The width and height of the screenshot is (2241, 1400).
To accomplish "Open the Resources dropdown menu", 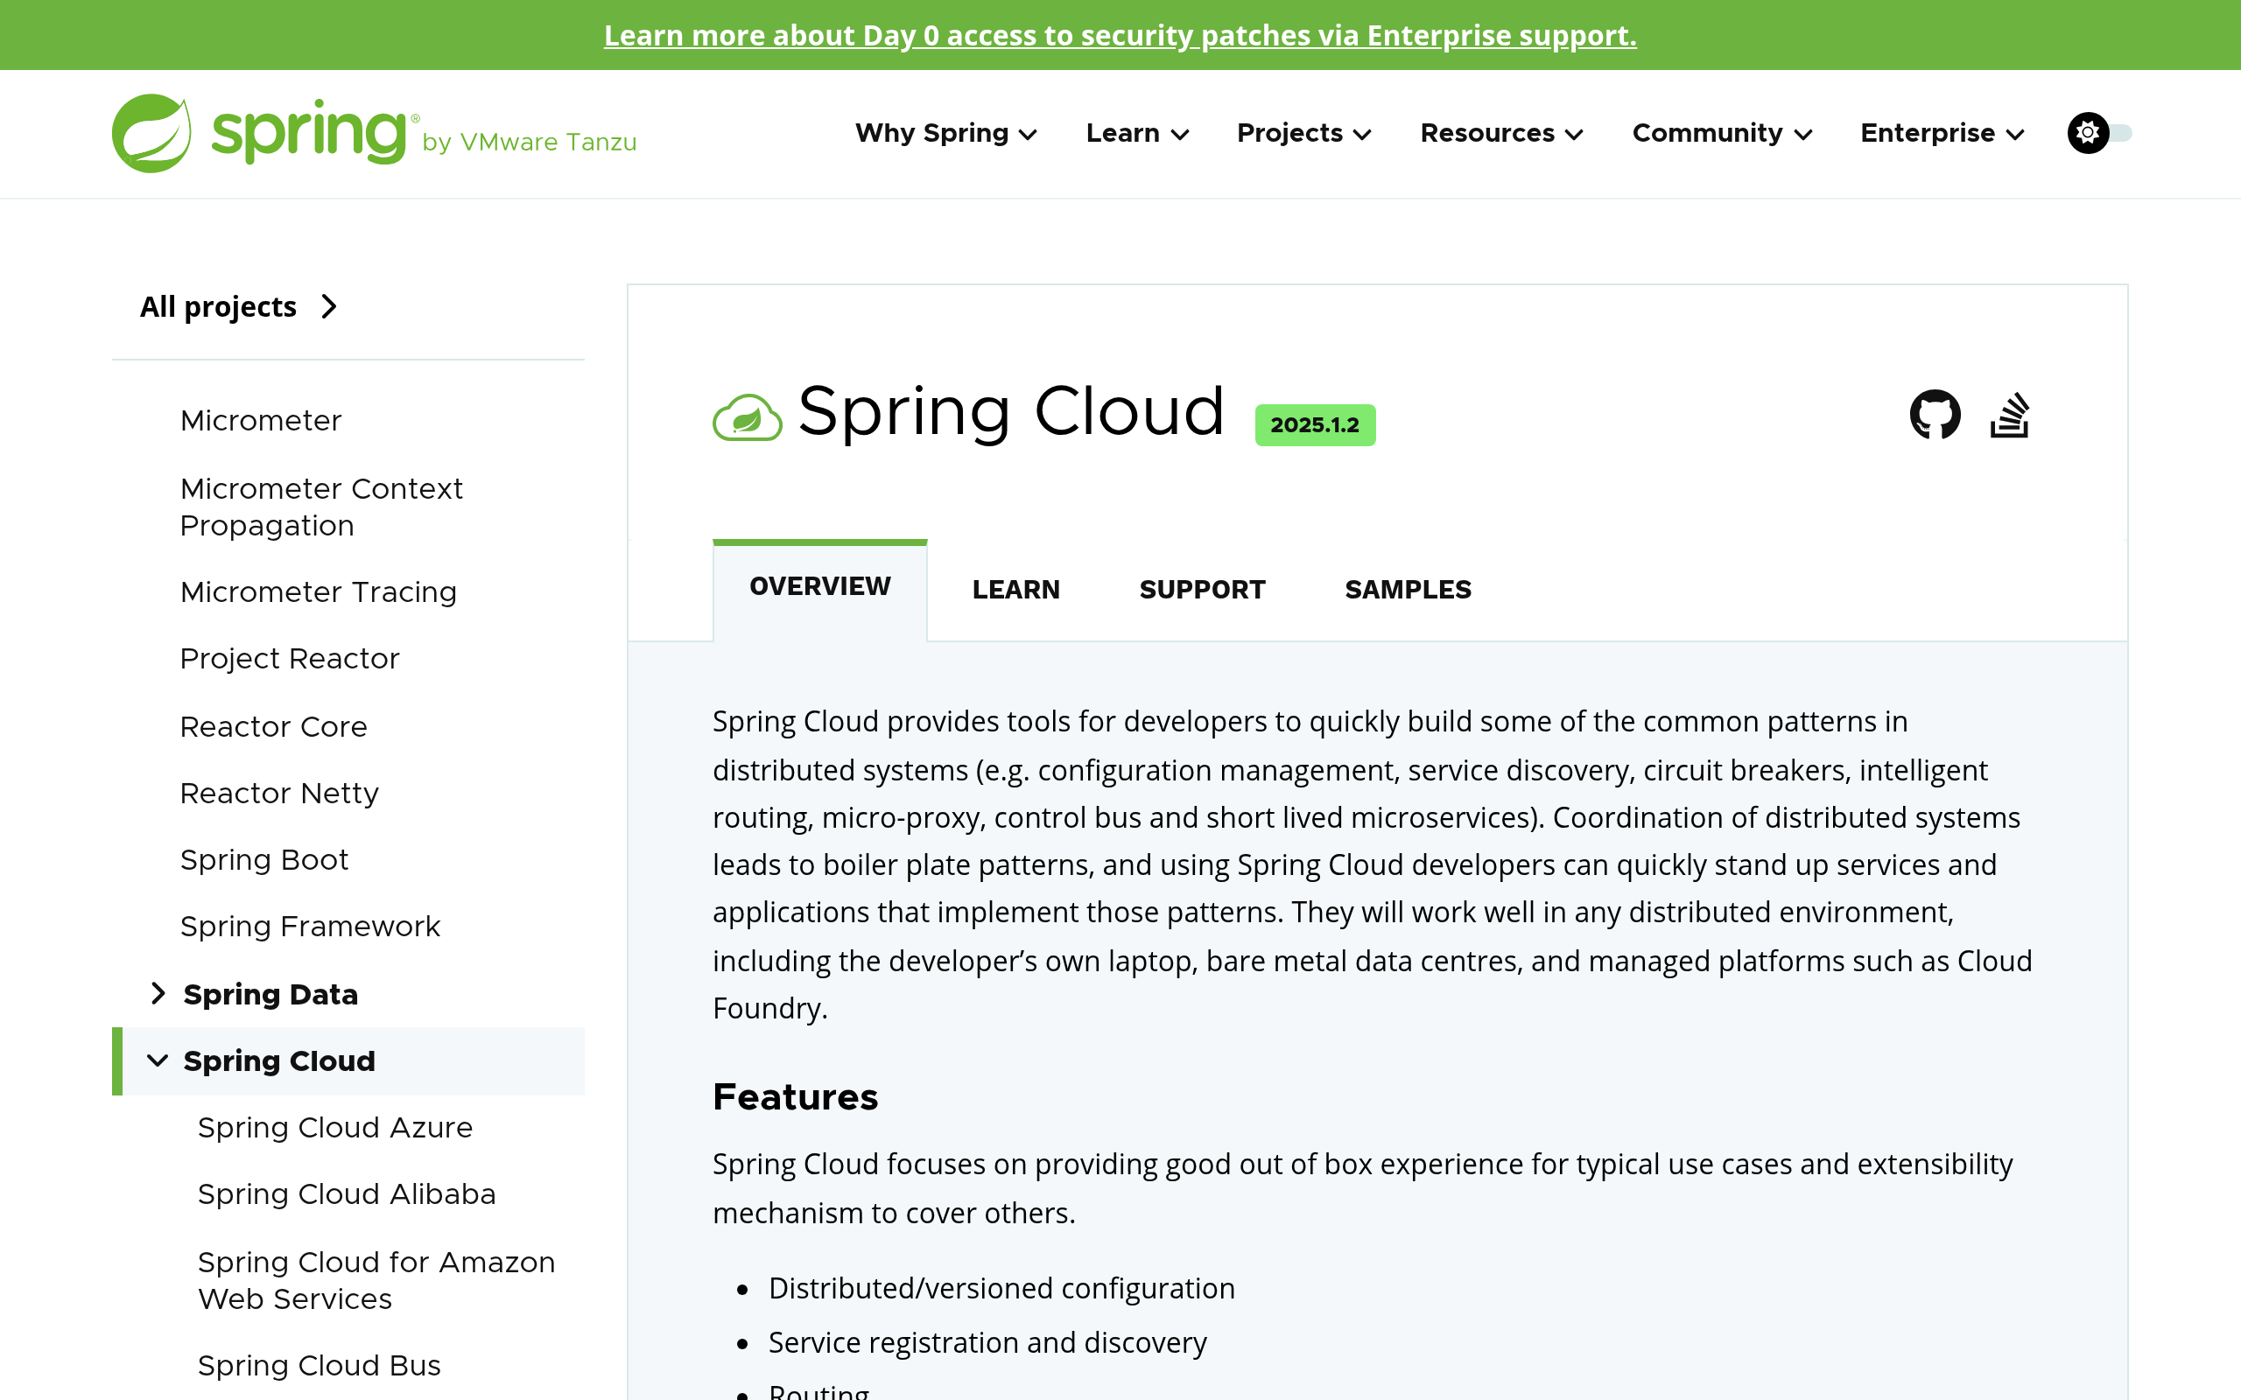I will pyautogui.click(x=1501, y=133).
